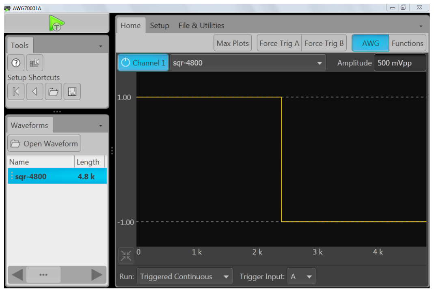Click the zoom-to-fit icon below the plot
434x291 pixels.
126,254
